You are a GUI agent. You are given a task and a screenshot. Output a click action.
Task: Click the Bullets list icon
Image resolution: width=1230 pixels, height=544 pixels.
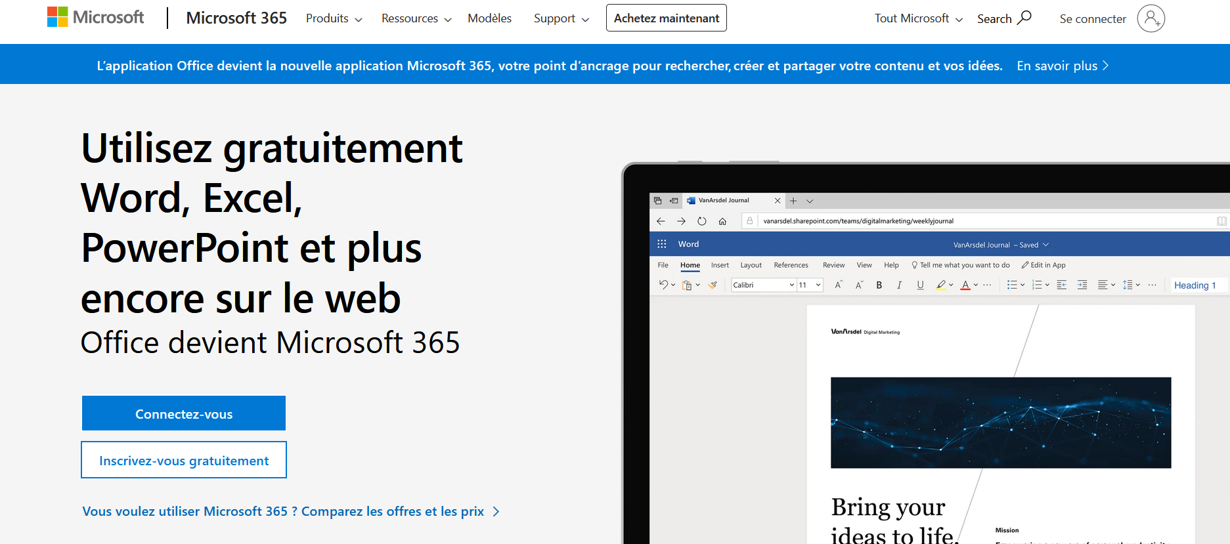point(1012,285)
